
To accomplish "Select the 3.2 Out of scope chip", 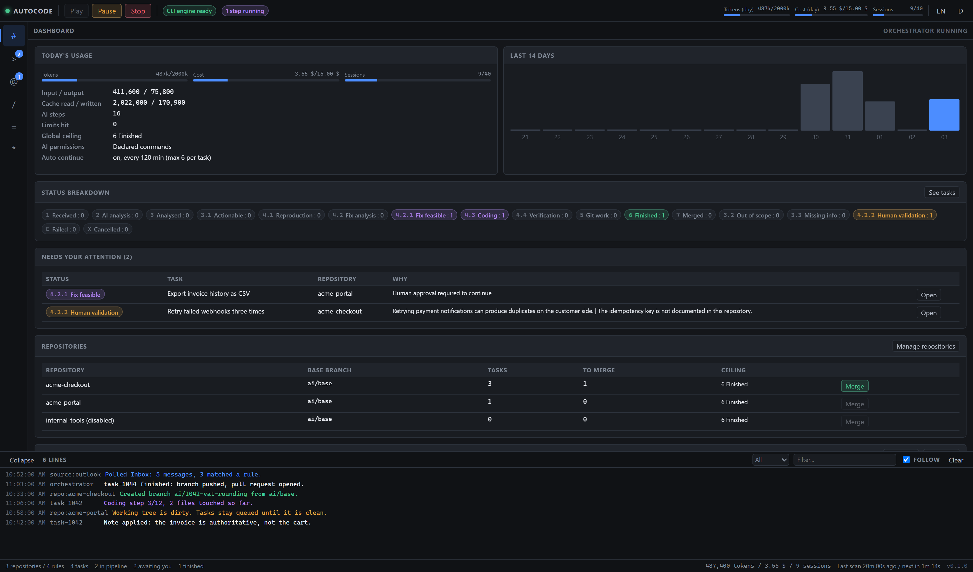I will [751, 215].
